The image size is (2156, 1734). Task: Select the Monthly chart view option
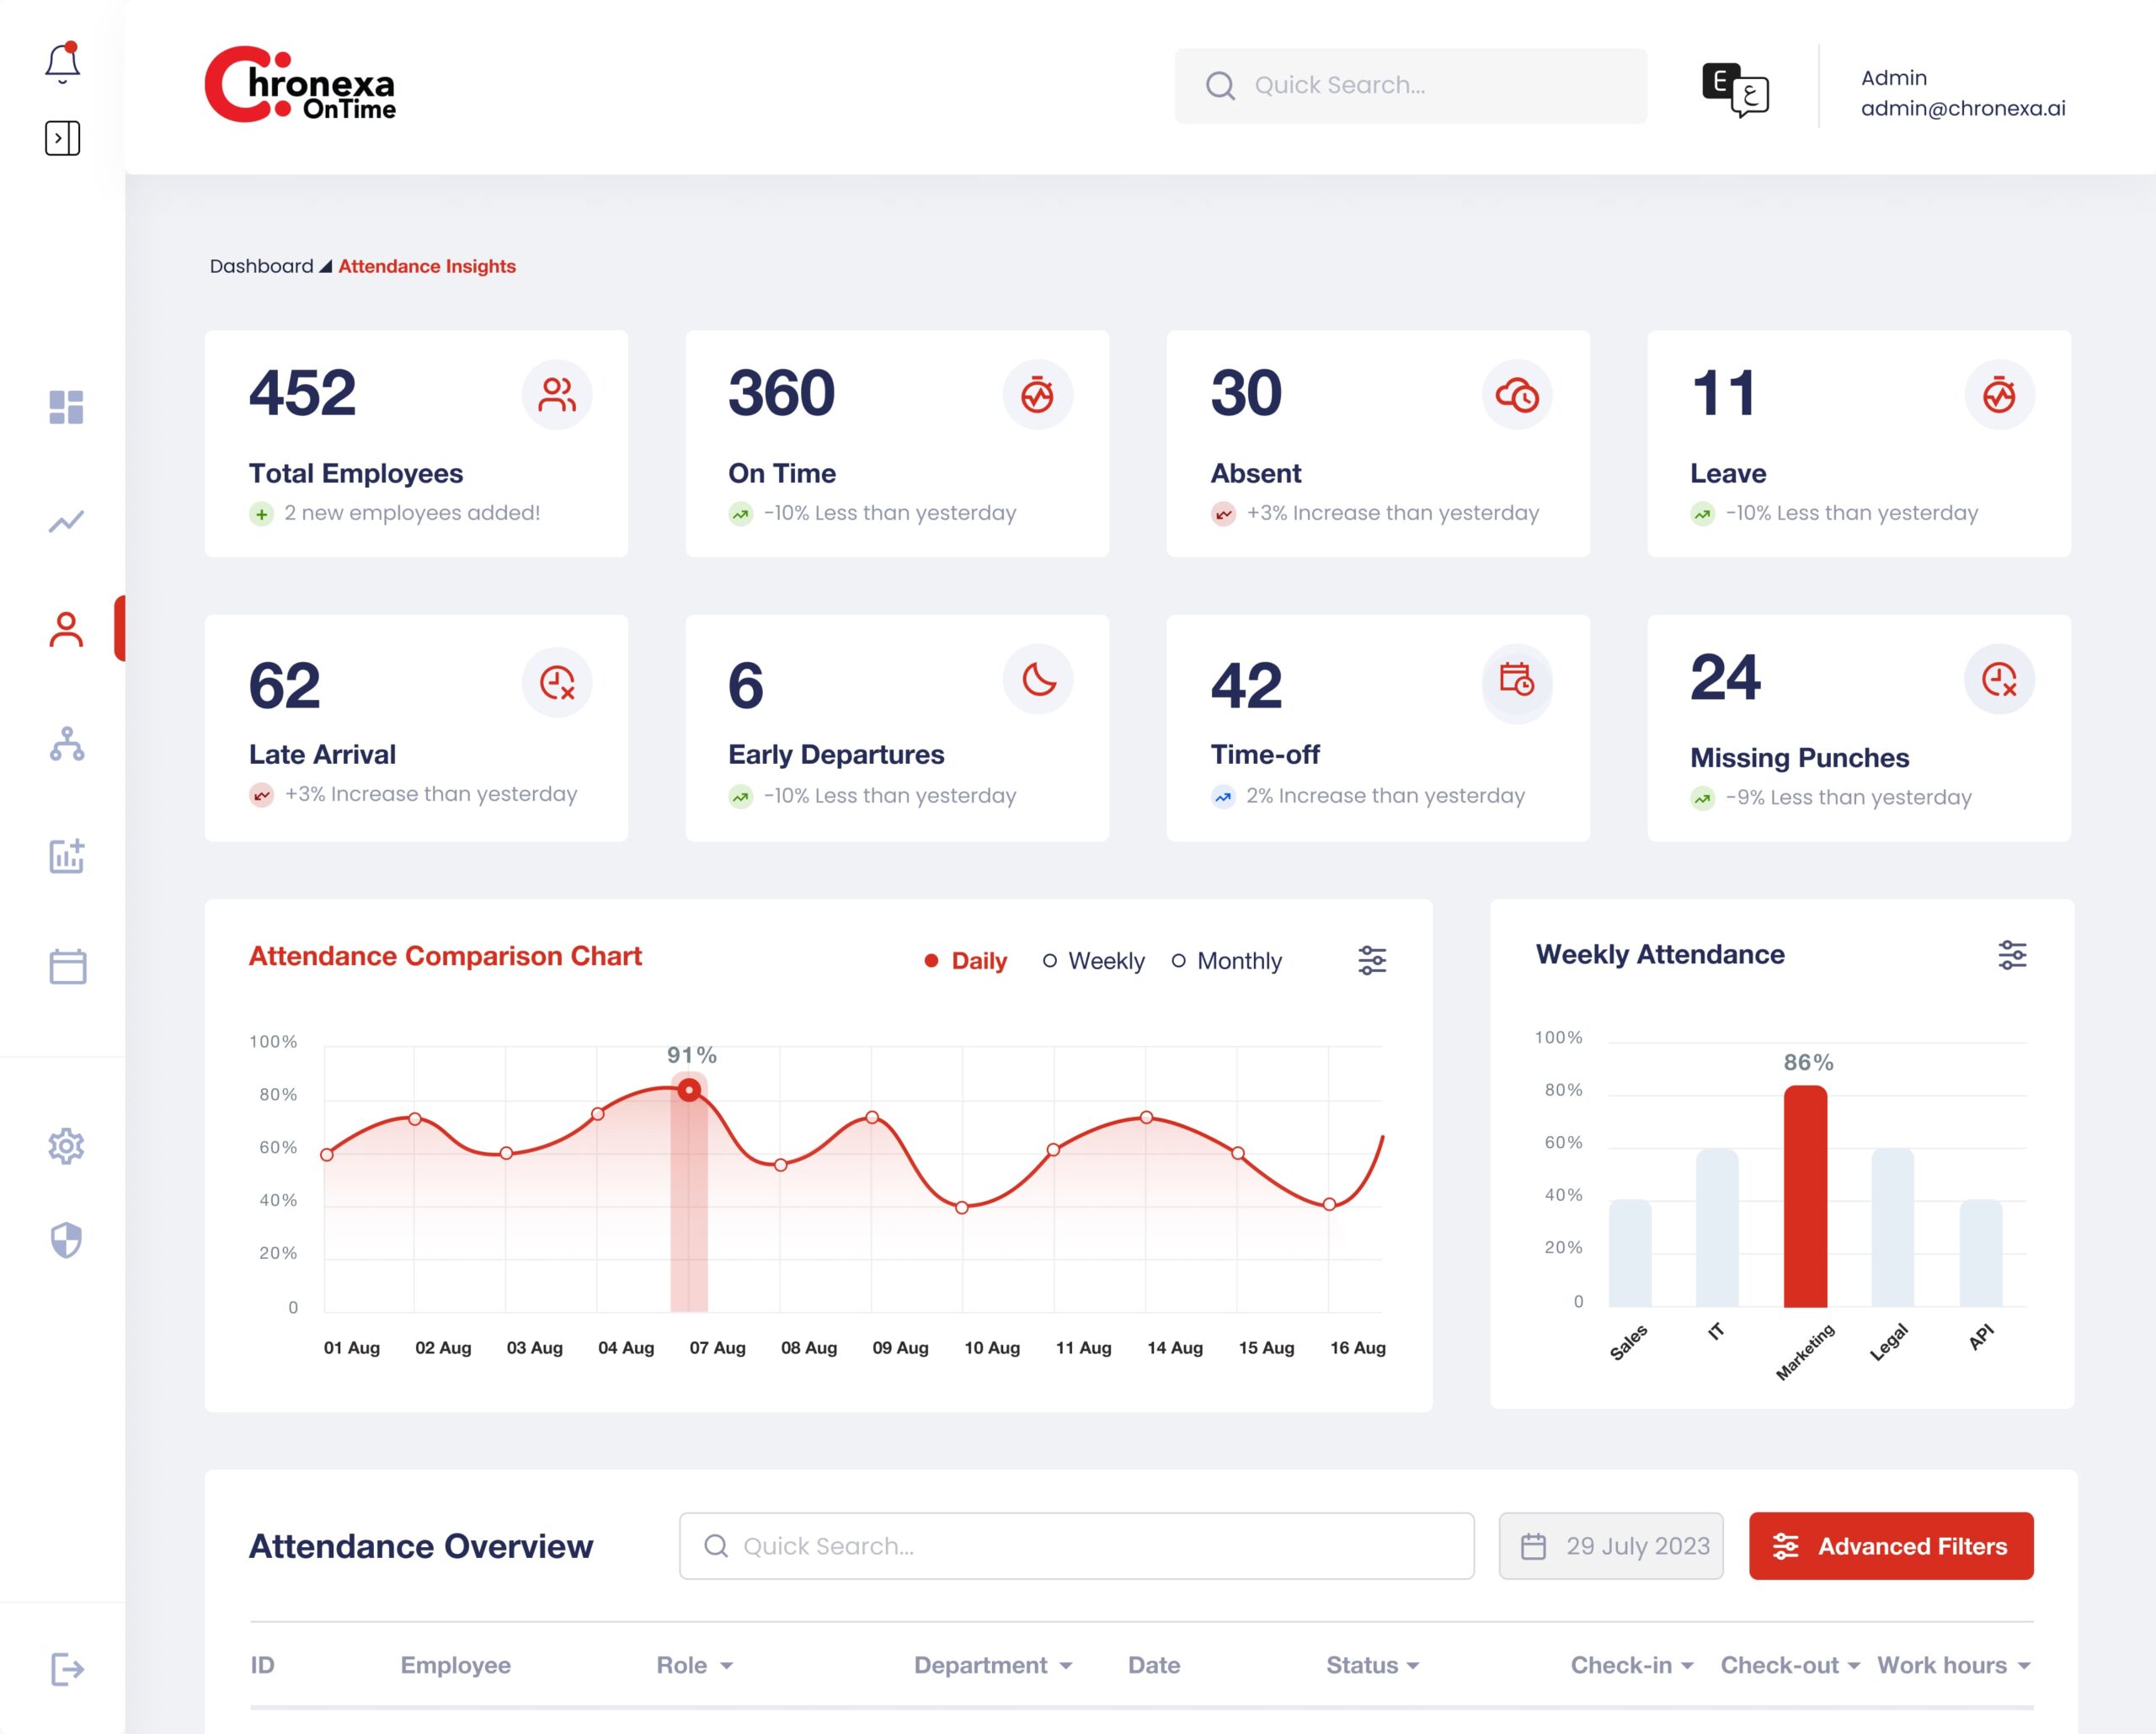pyautogui.click(x=1227, y=961)
